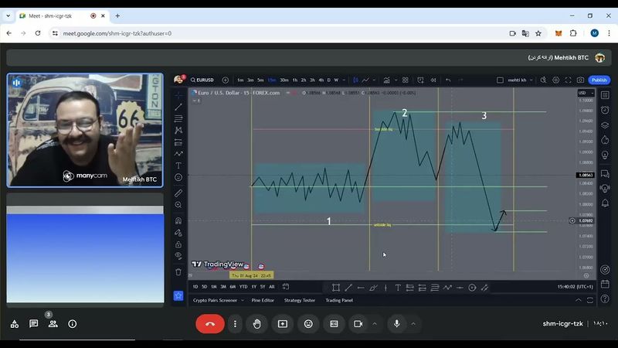This screenshot has height=348, width=618.
Task: Toggle the camera in Meet
Action: coord(358,324)
